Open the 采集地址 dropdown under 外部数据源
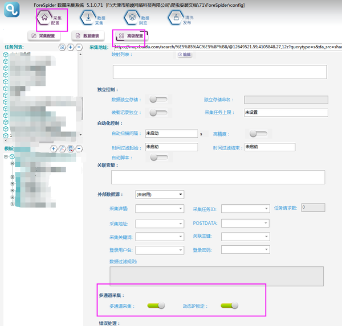Image resolution: width=342 pixels, height=326 pixels. pos(160,224)
